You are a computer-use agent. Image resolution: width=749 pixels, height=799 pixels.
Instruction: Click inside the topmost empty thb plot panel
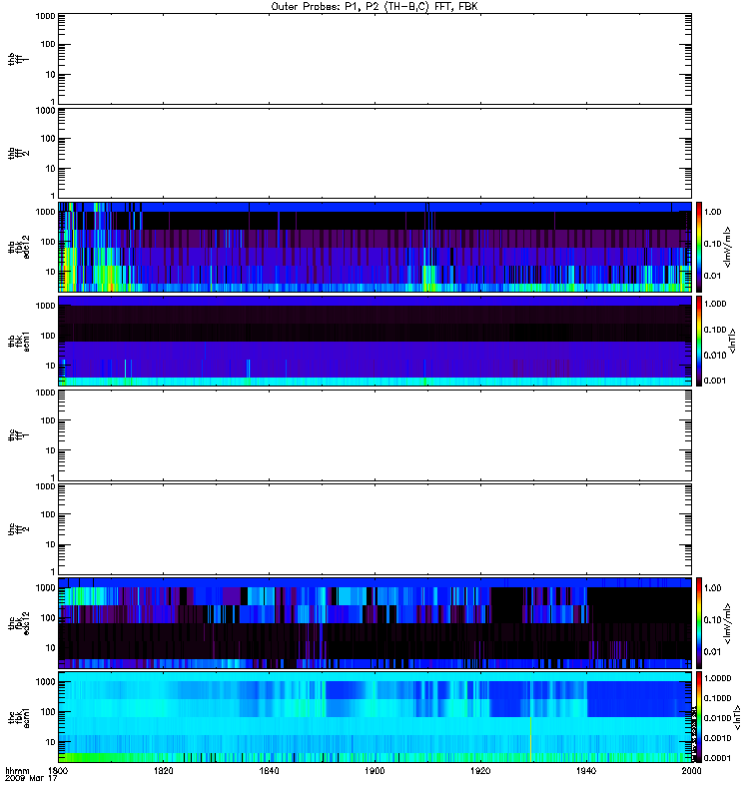click(x=374, y=59)
